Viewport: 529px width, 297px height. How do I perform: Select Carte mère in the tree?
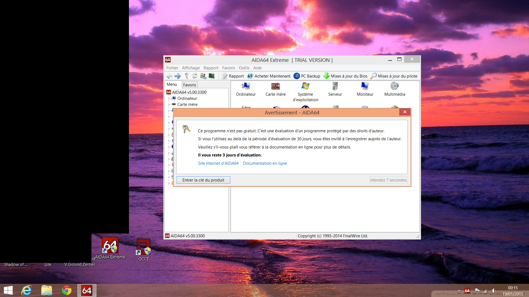click(x=187, y=105)
